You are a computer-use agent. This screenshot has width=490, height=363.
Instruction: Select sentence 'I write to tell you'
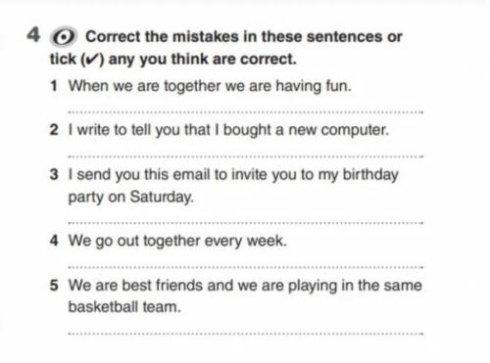coord(228,130)
